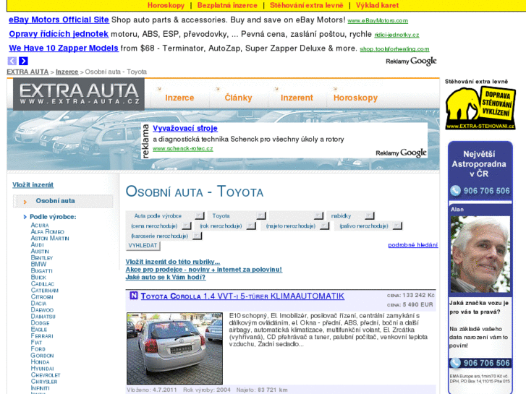Select Osobní auta category in sidebar
This screenshot has width=526, height=394.
(x=56, y=201)
